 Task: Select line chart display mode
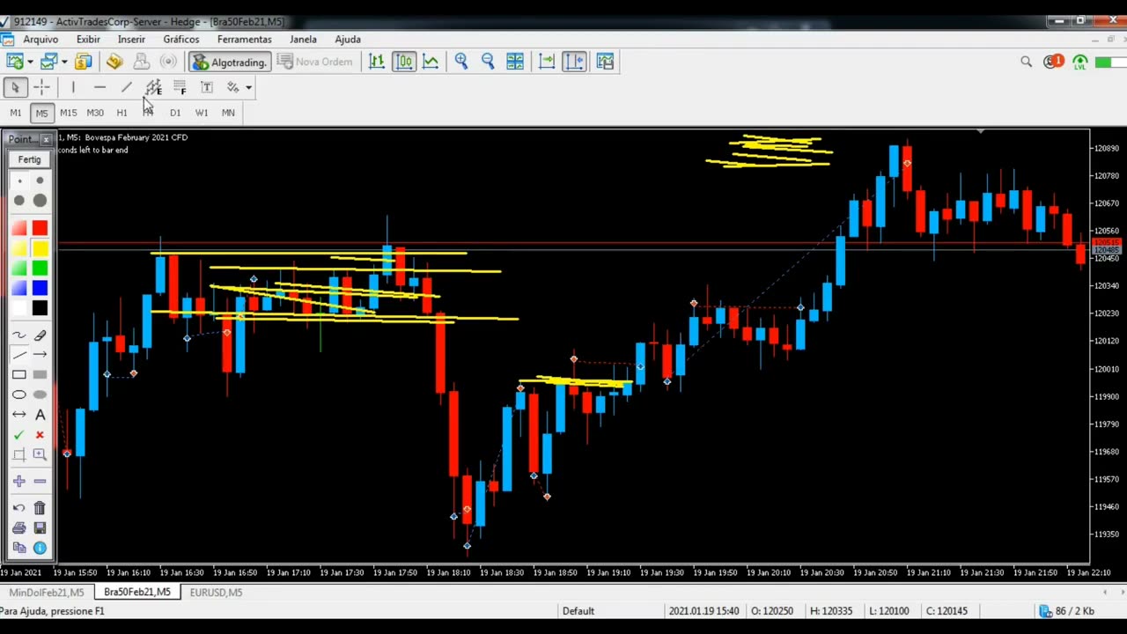[x=431, y=62]
